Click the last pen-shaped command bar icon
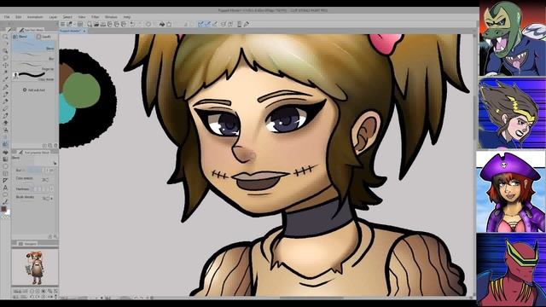Viewport: 546px width, 307px height. (x=247, y=24)
